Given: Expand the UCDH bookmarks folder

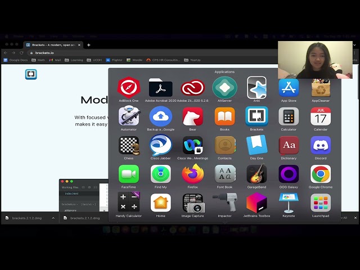Looking at the screenshot, I should click(x=94, y=60).
